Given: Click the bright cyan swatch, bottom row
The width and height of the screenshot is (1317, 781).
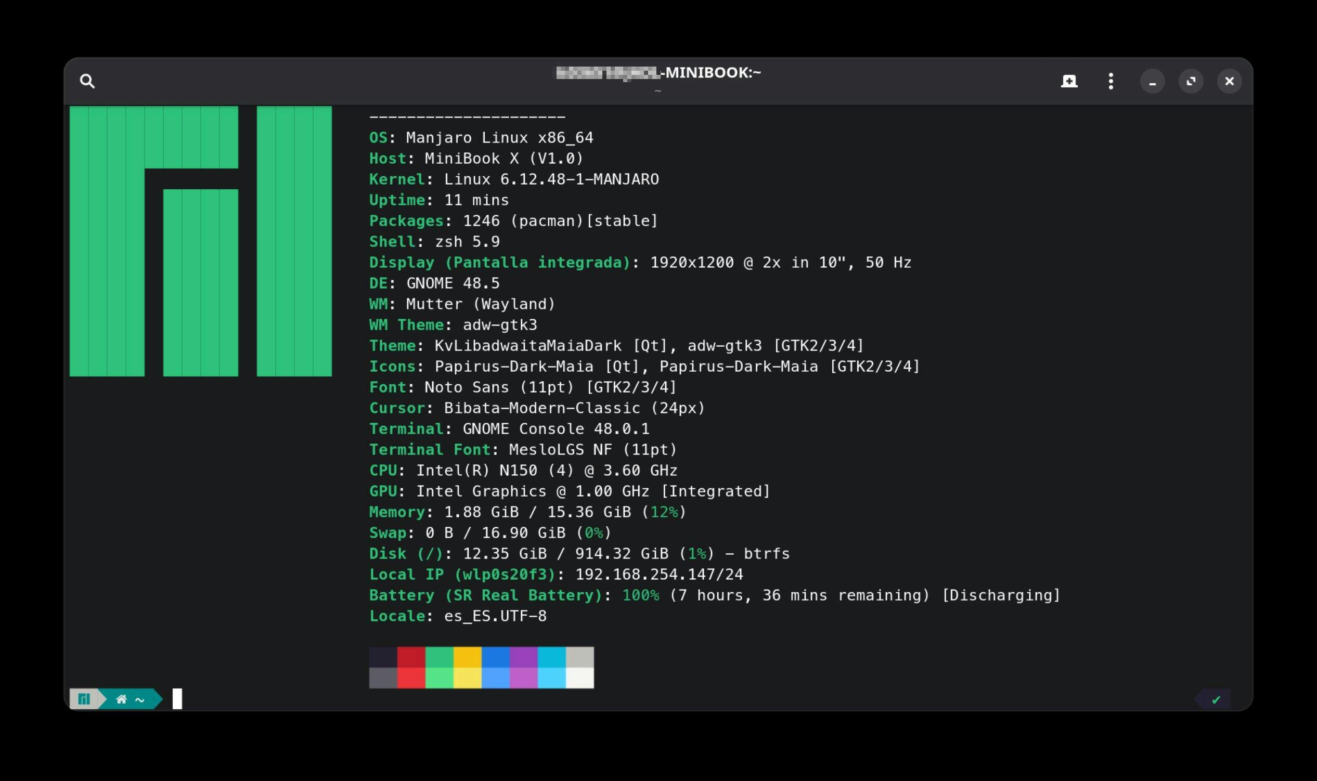Looking at the screenshot, I should [x=551, y=678].
